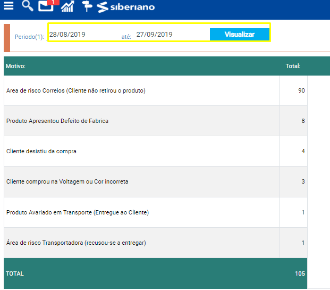Select Área de risco Transportadora row
The image size is (330, 290).
tap(156, 243)
